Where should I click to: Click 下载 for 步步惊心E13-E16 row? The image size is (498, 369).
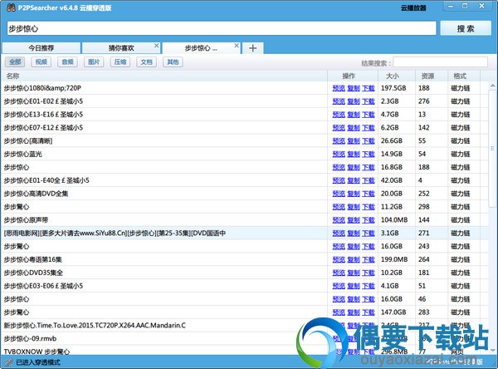369,115
